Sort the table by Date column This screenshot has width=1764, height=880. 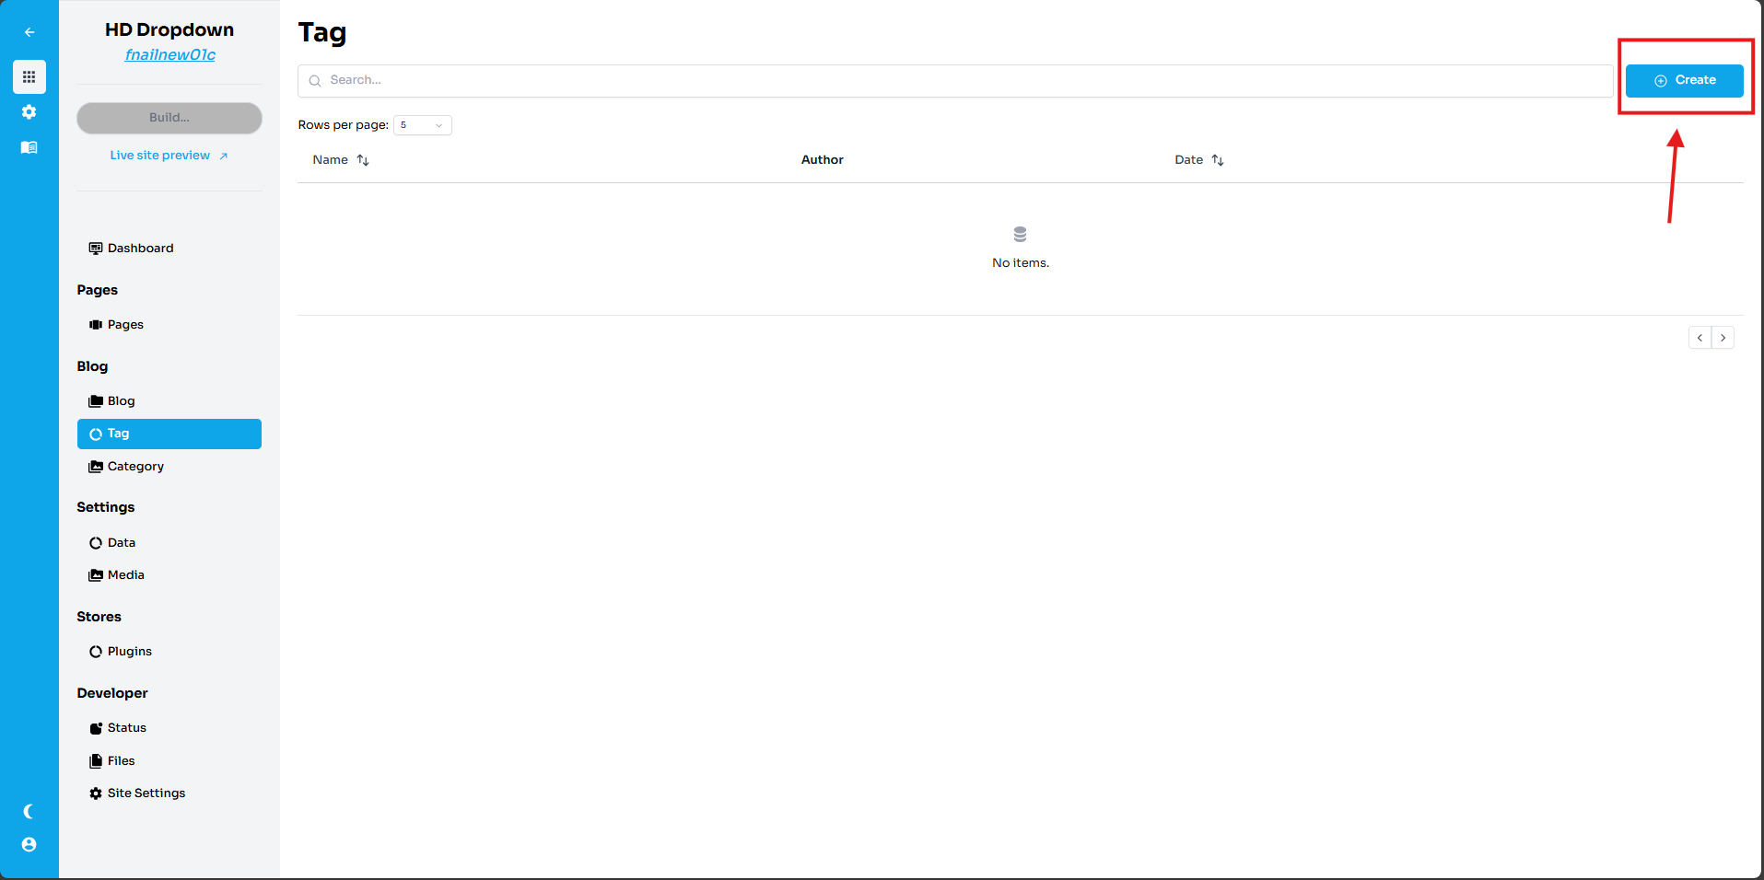pyautogui.click(x=1217, y=160)
